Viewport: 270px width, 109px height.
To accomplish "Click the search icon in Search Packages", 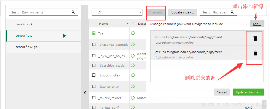I will (x=232, y=12).
